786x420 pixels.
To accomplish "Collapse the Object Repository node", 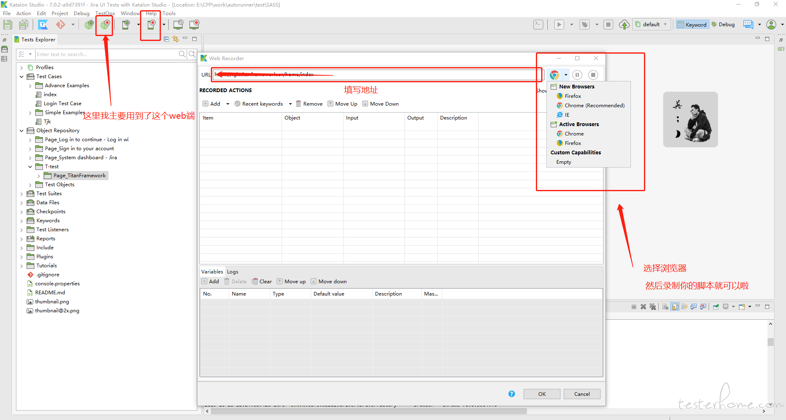I will pyautogui.click(x=22, y=131).
